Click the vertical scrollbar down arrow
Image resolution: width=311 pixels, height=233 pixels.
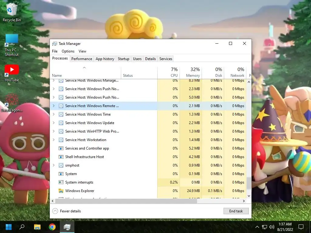point(249,196)
